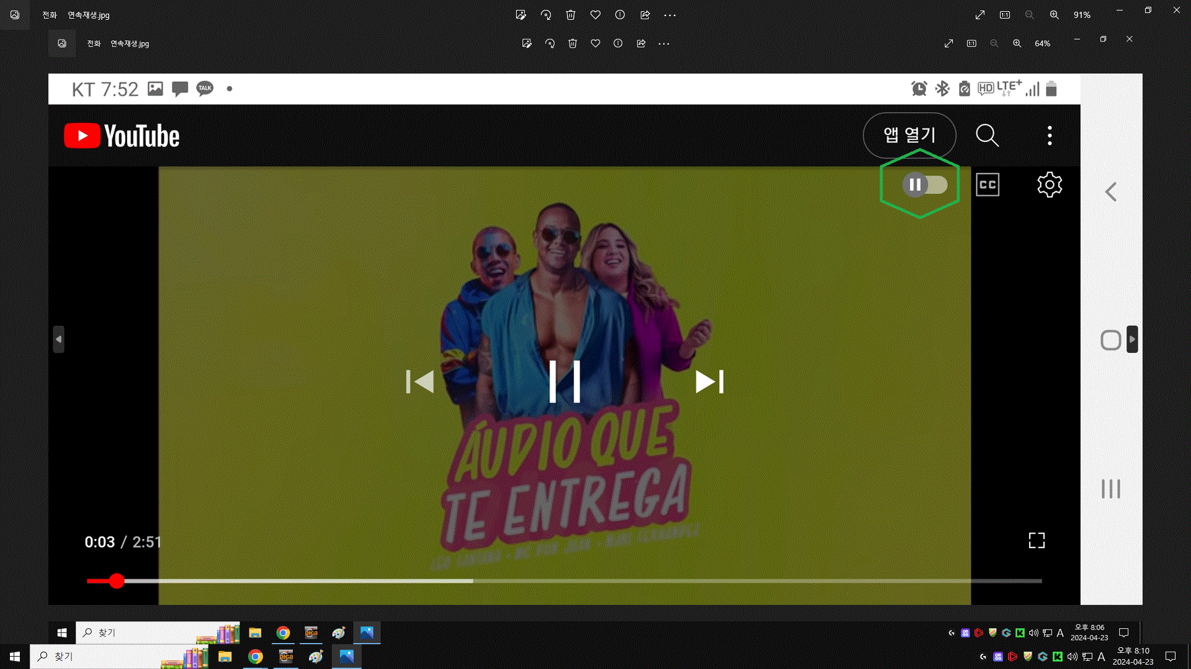Click the message bubble notification icon
Viewport: 1191px width, 669px height.
tap(180, 89)
